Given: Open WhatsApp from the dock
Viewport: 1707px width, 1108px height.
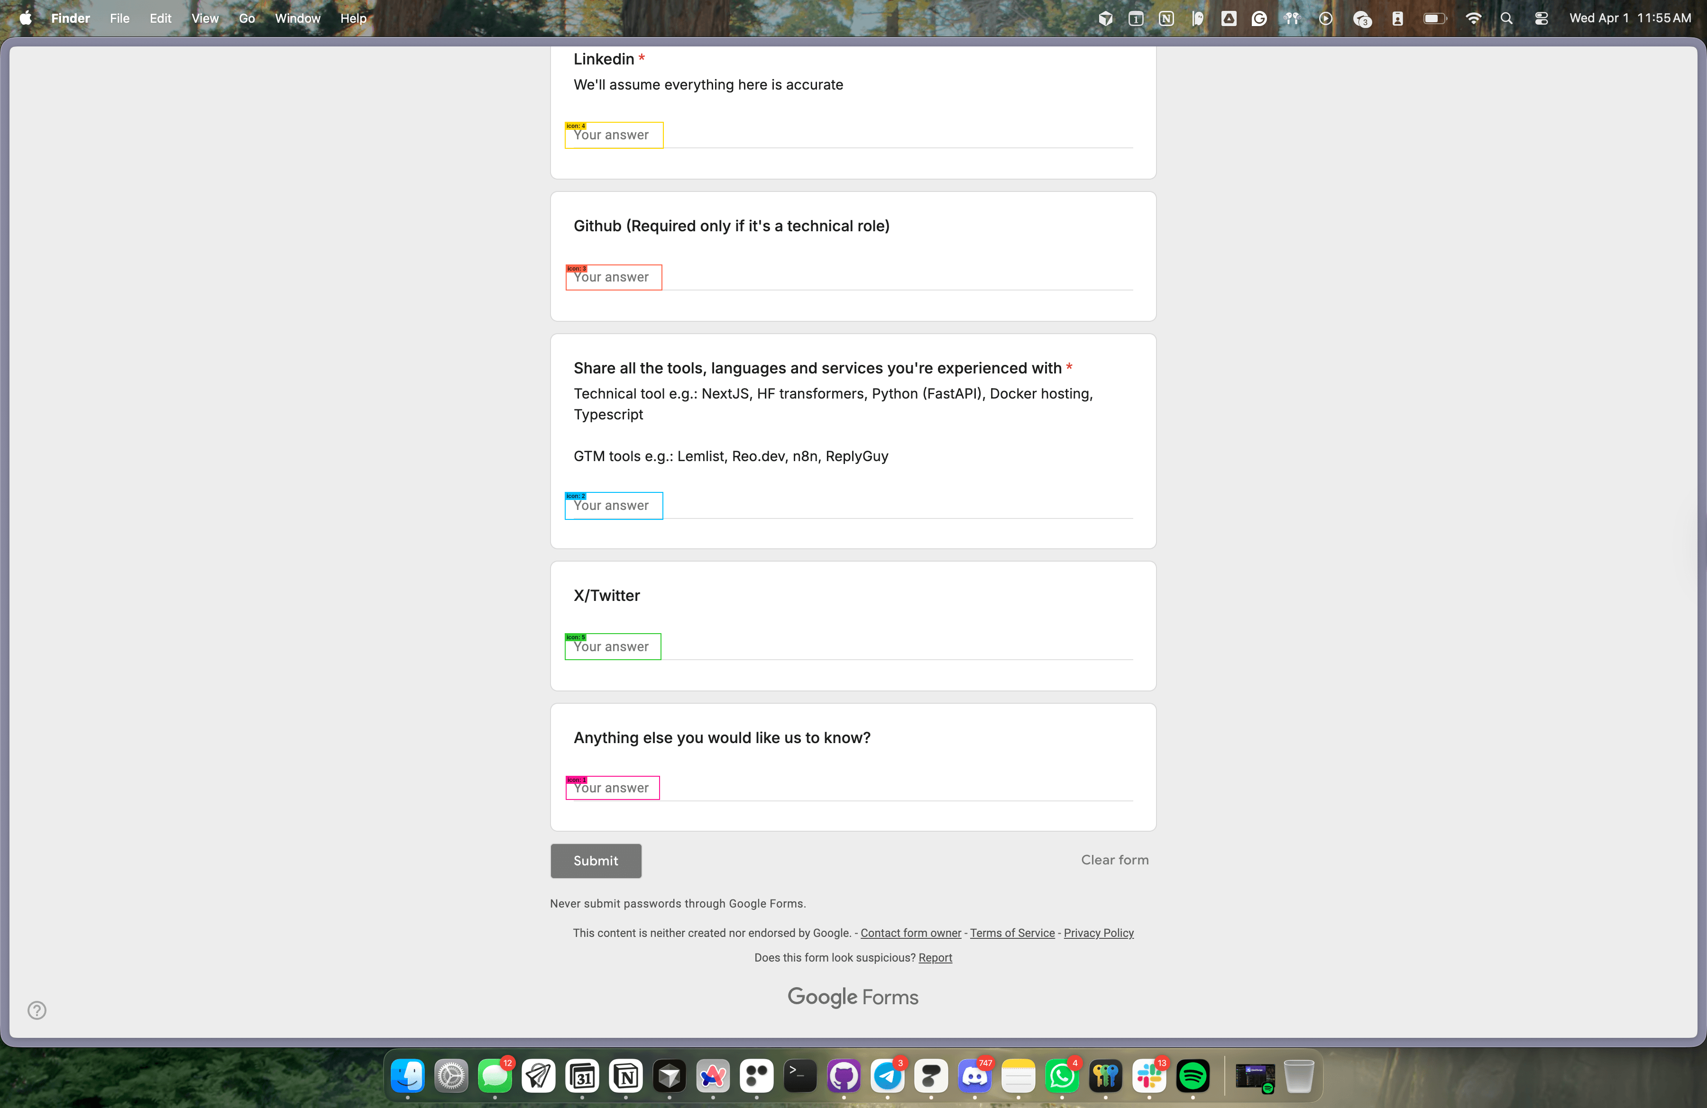Looking at the screenshot, I should tap(1062, 1076).
